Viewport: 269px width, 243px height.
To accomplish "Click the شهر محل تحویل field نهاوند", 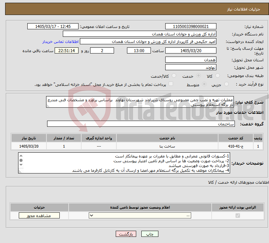I will tap(190, 67).
